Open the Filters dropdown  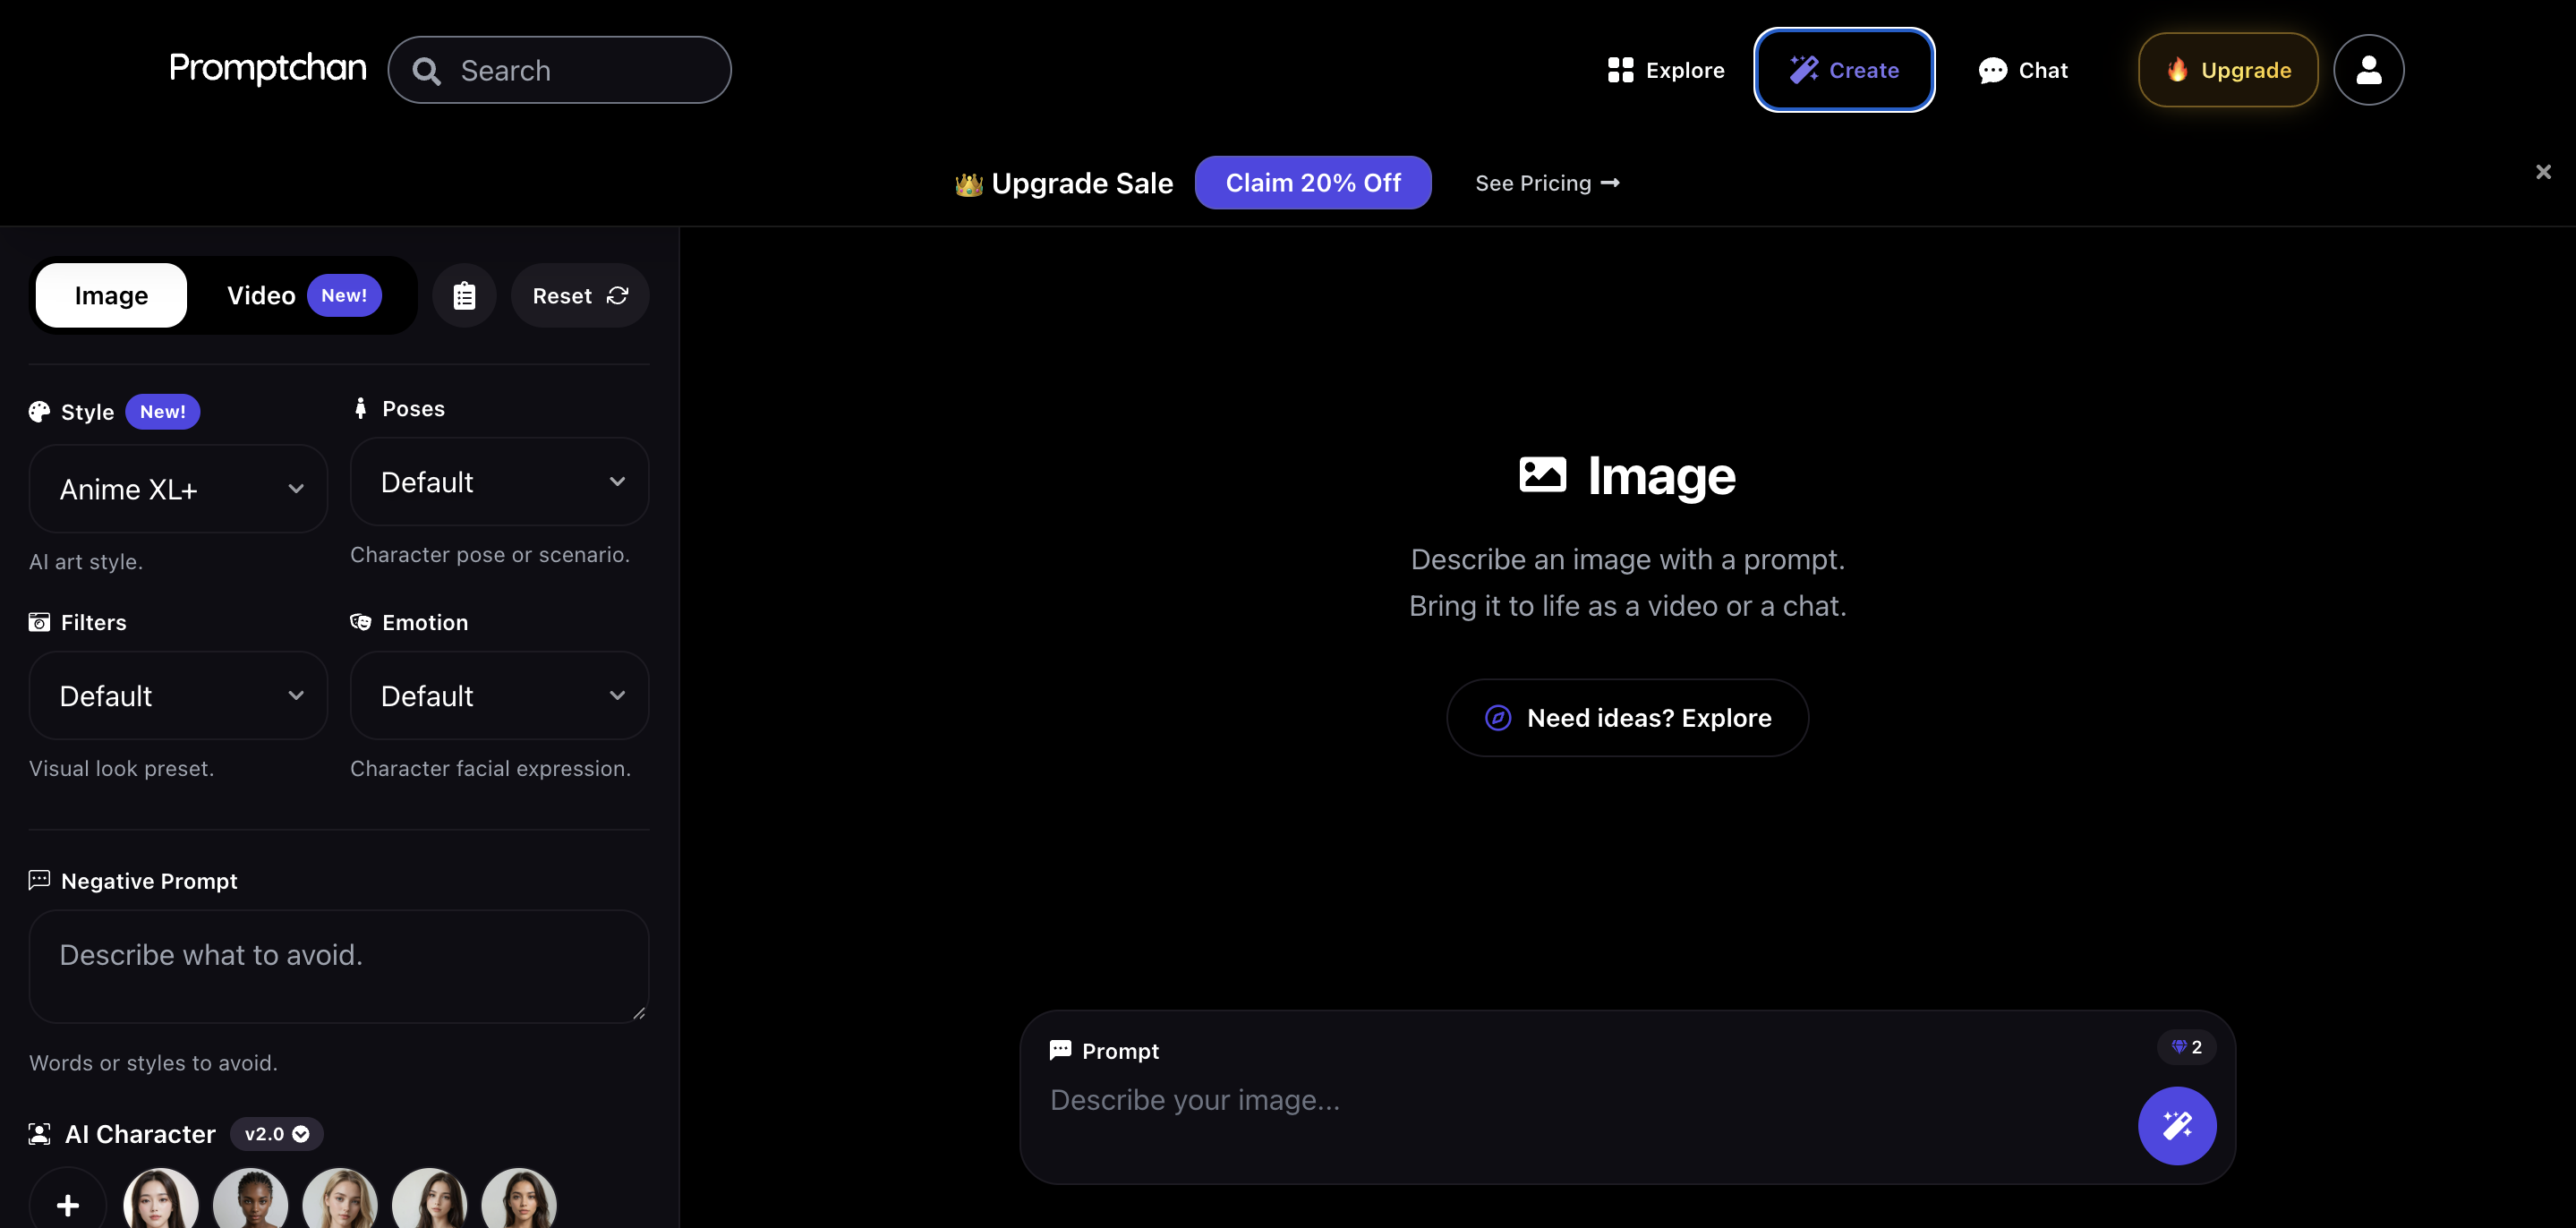(x=178, y=696)
